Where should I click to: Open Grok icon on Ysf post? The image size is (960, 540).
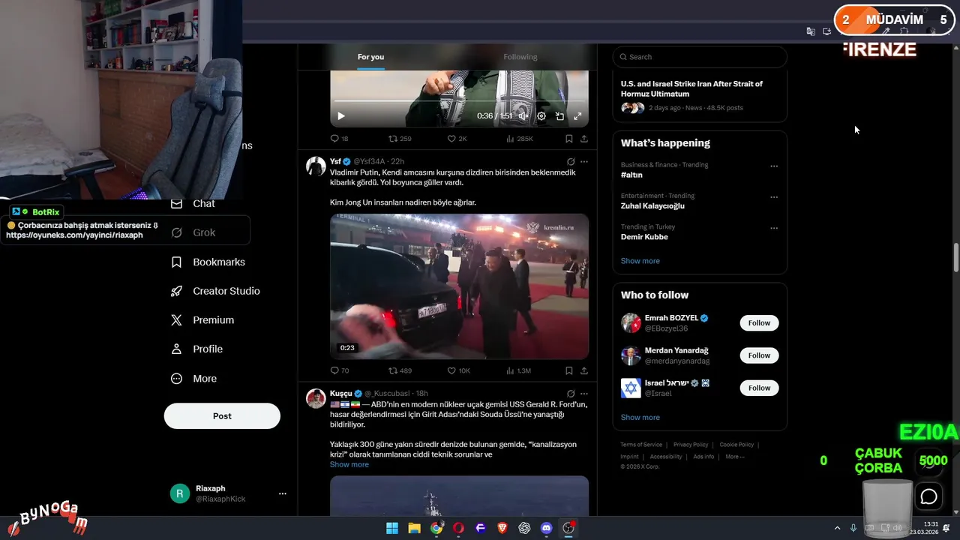[x=571, y=161]
